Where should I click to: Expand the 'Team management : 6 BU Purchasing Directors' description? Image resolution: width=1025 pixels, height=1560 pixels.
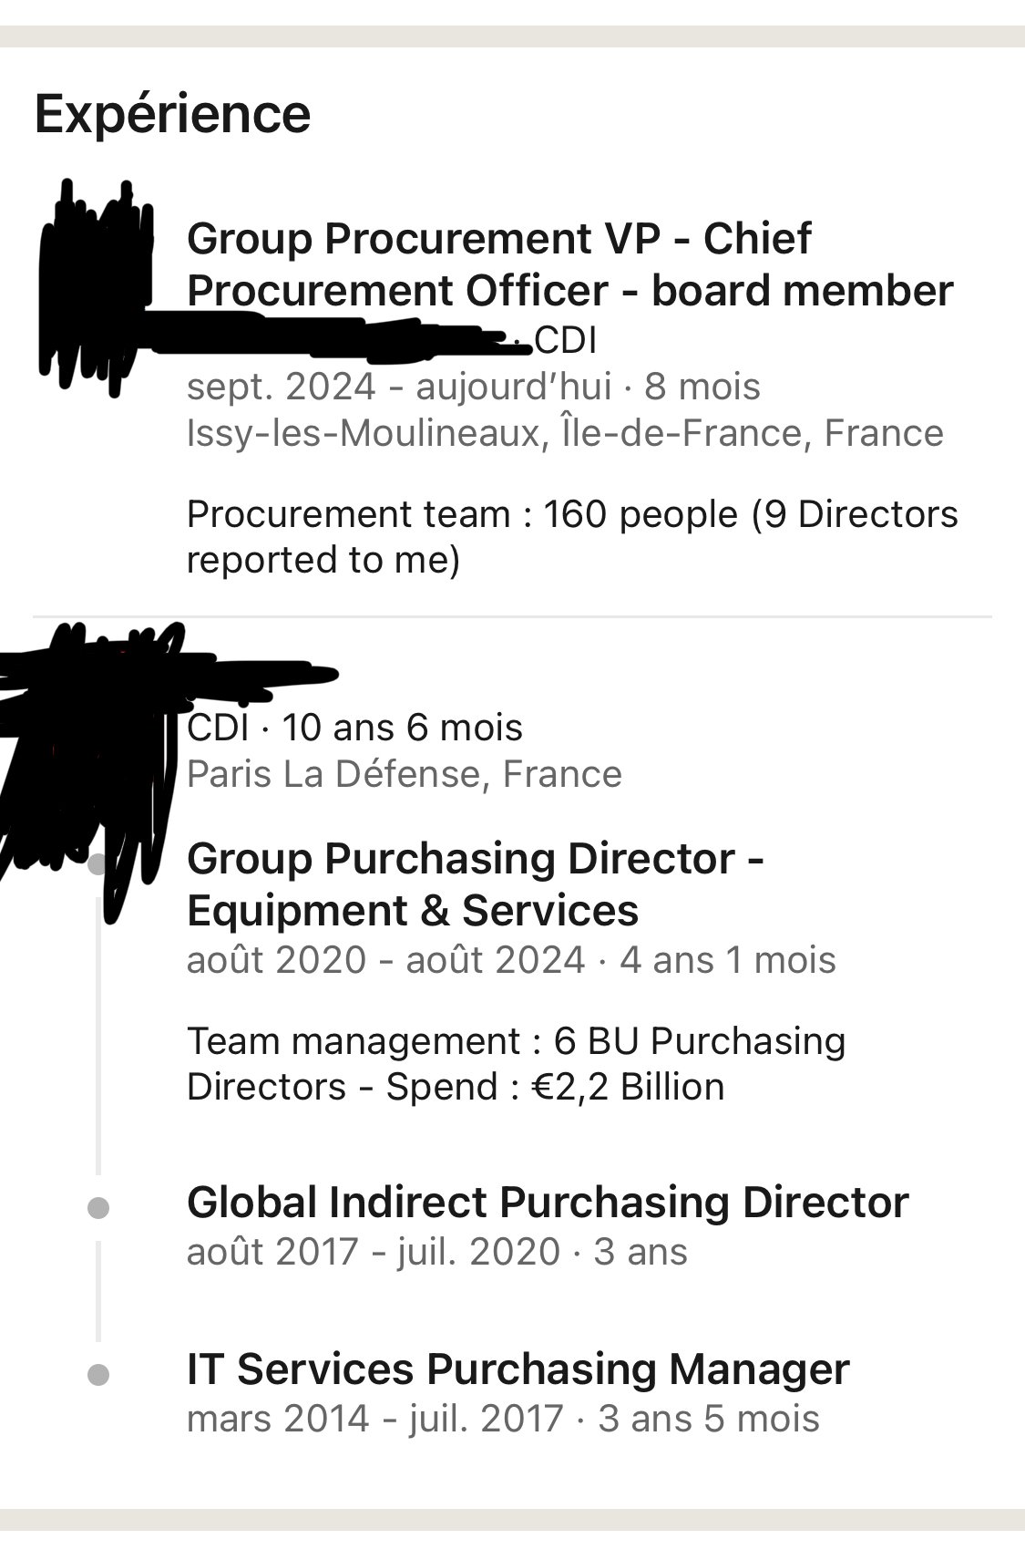click(516, 1064)
